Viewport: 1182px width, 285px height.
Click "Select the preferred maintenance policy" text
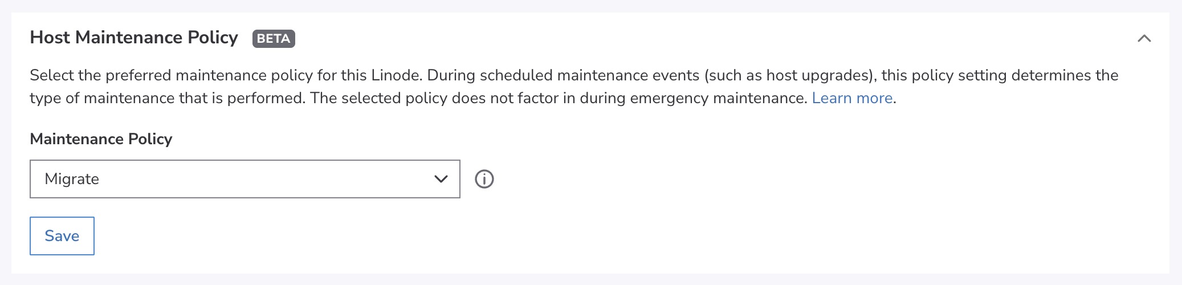pos(171,75)
